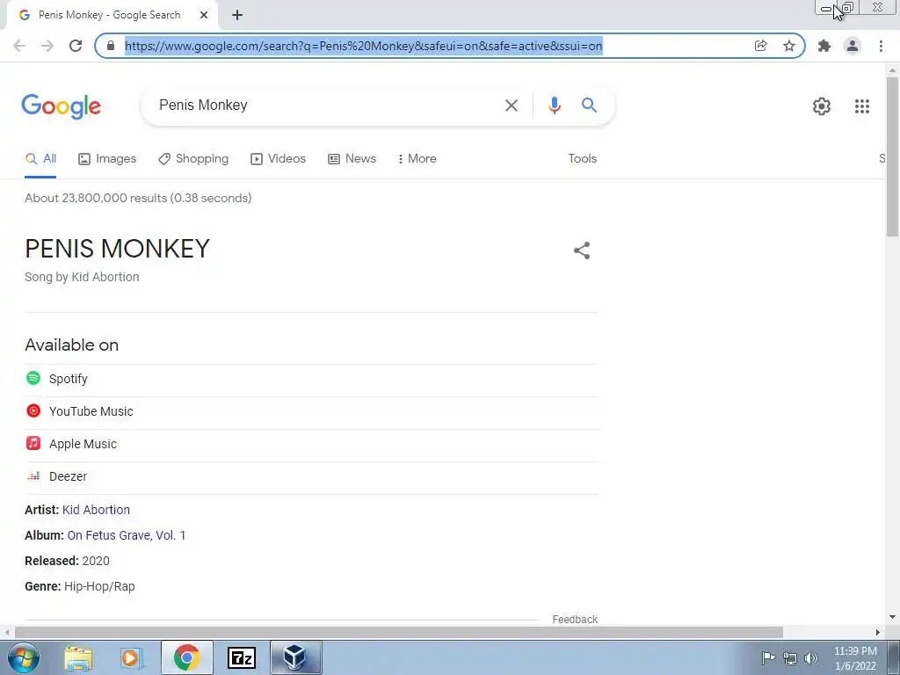This screenshot has width=900, height=675.
Task: Follow the On Fetus Grave, Vol. 1 link
Action: coord(127,535)
